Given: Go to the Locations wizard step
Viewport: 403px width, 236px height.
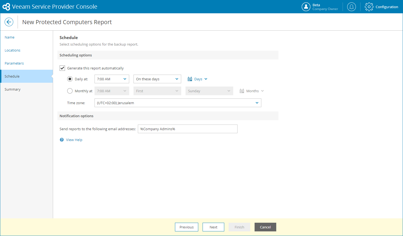Looking at the screenshot, I should [27, 50].
